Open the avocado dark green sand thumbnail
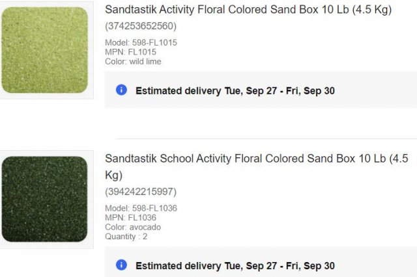417x277 pixels. [x=45, y=199]
